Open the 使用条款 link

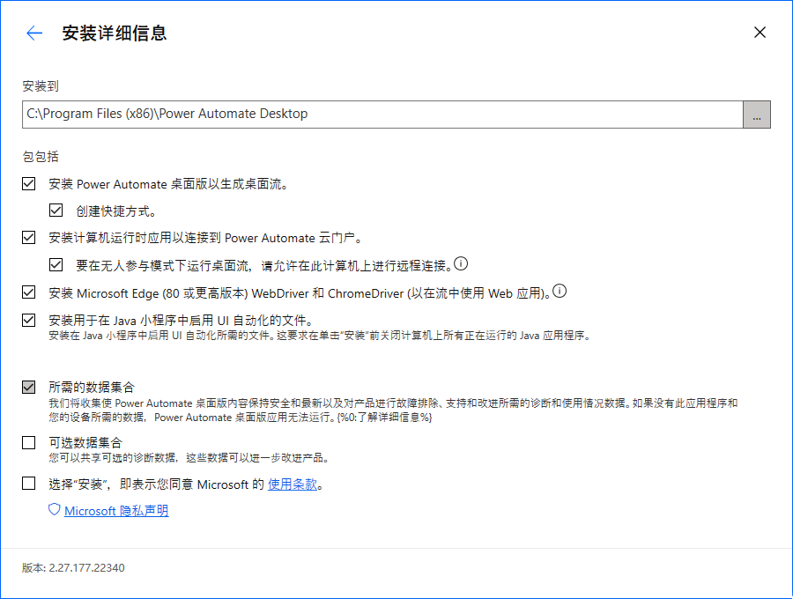pyautogui.click(x=292, y=484)
